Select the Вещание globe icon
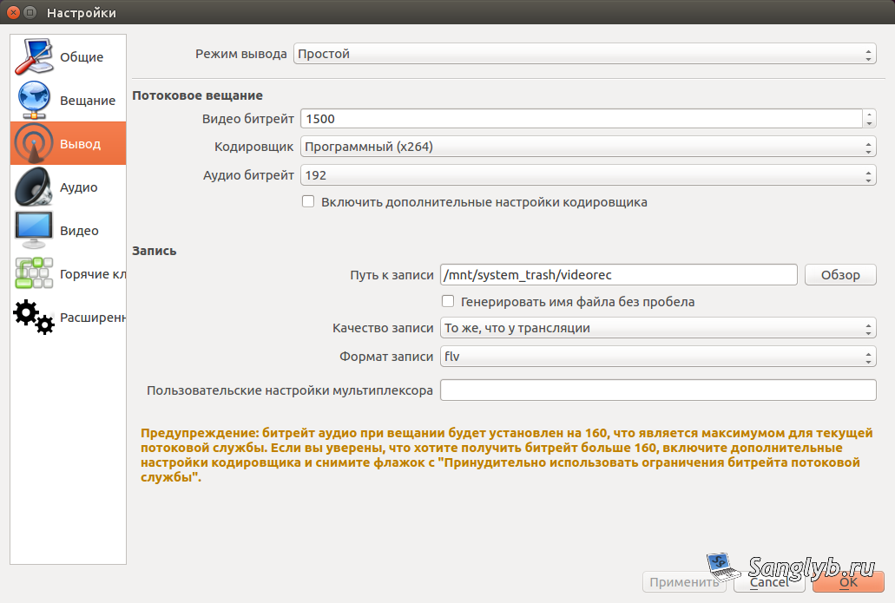895x603 pixels. click(34, 100)
